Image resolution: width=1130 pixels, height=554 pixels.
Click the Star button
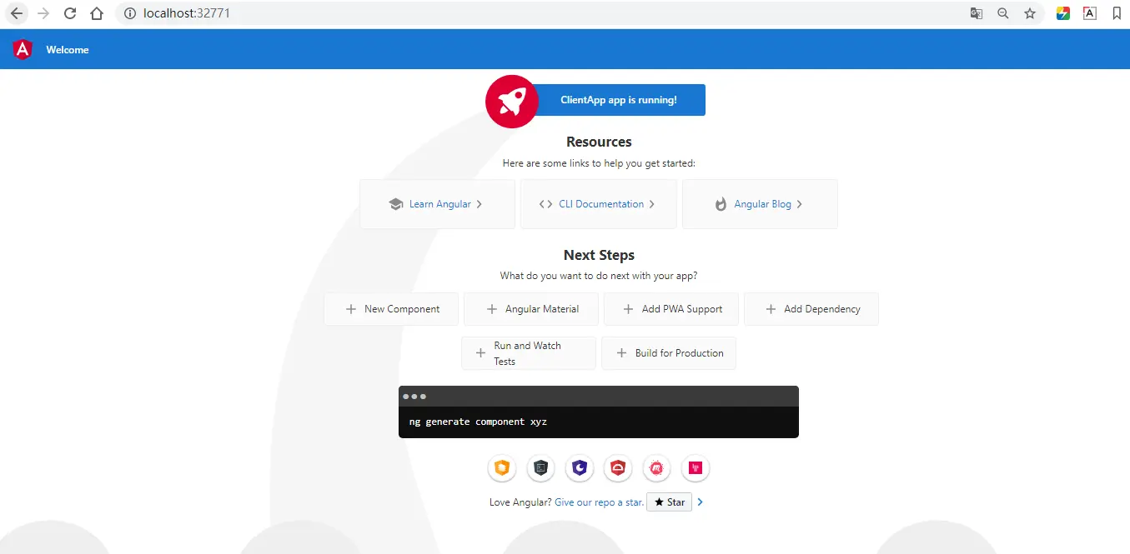click(669, 502)
